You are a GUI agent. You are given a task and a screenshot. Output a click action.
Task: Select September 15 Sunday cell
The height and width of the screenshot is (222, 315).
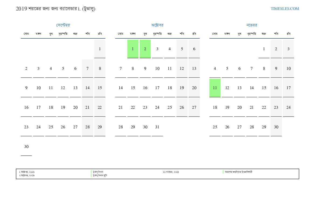coord(100,88)
